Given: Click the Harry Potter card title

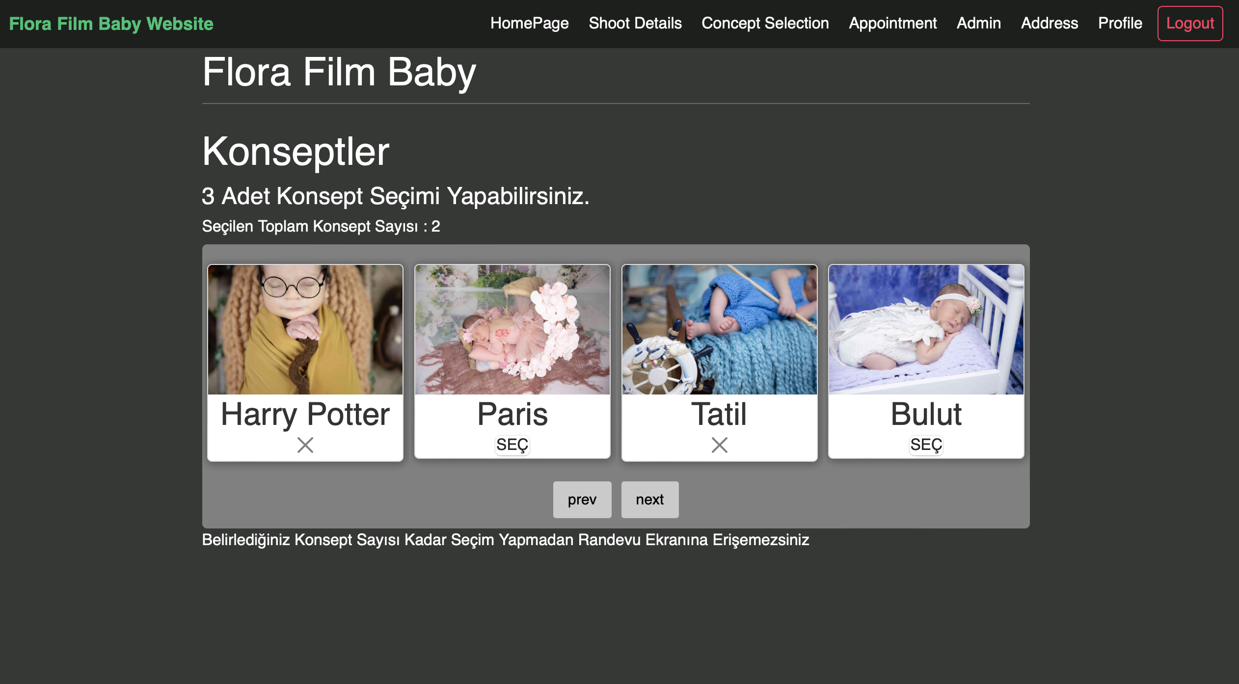Looking at the screenshot, I should point(305,414).
